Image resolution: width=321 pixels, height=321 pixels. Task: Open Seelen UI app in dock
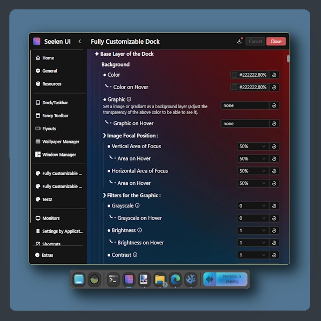coord(129,279)
